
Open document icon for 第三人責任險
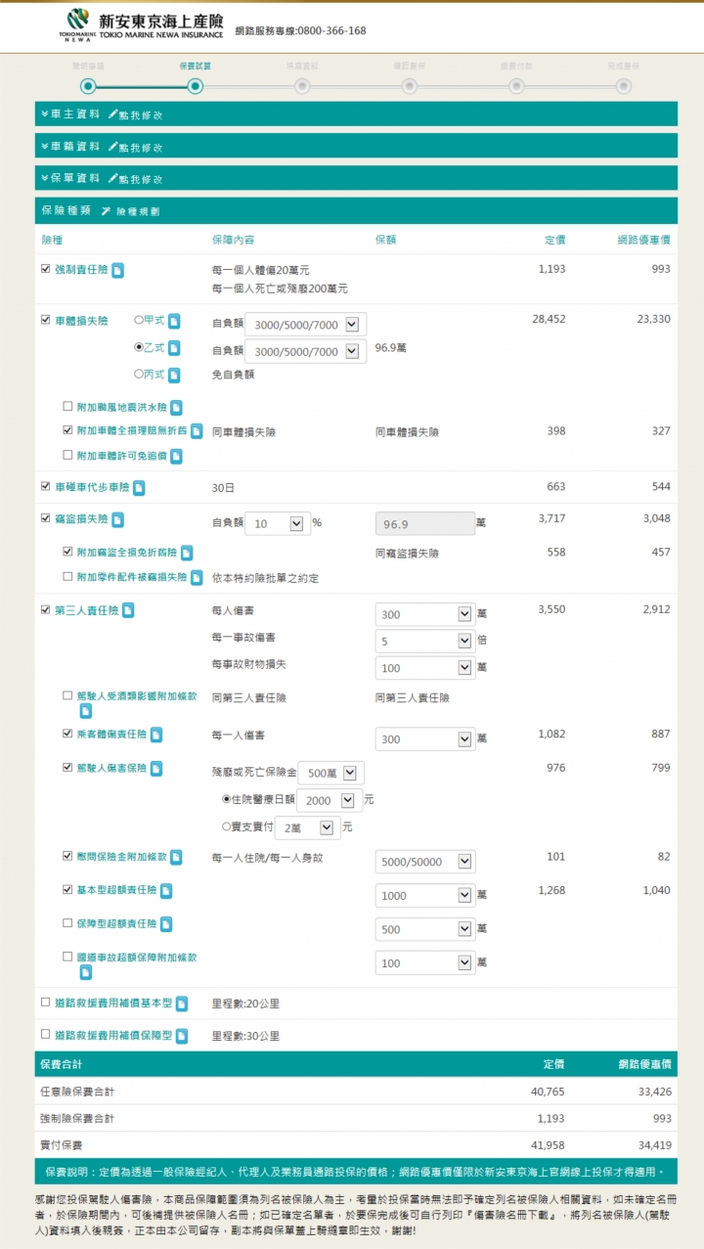[128, 611]
